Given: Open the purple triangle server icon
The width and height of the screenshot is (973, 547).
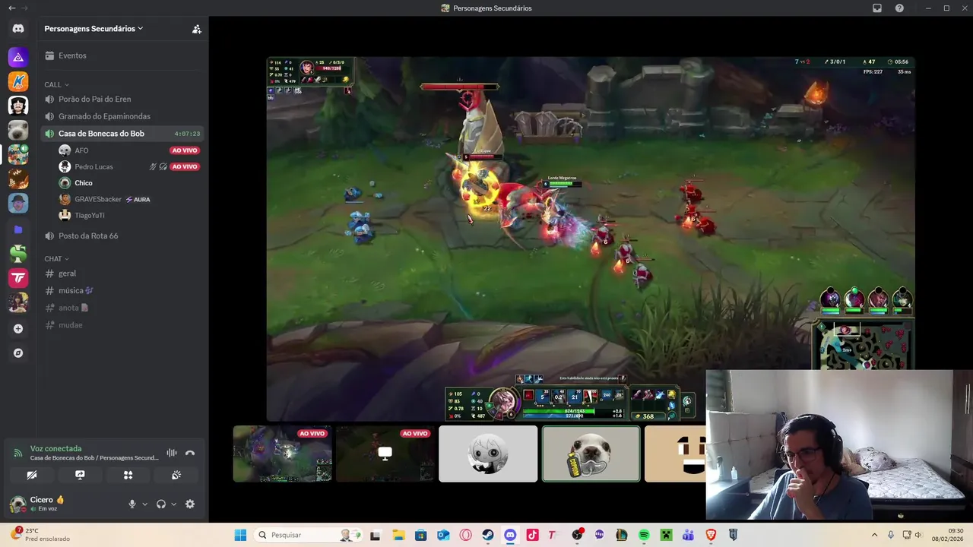Looking at the screenshot, I should click(18, 57).
